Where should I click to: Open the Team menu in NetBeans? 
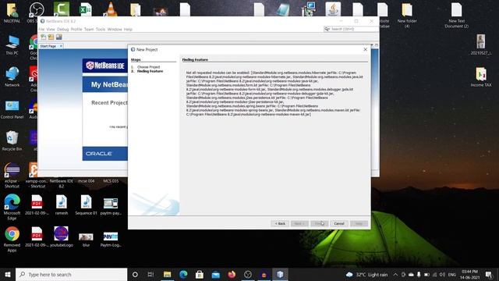point(89,29)
